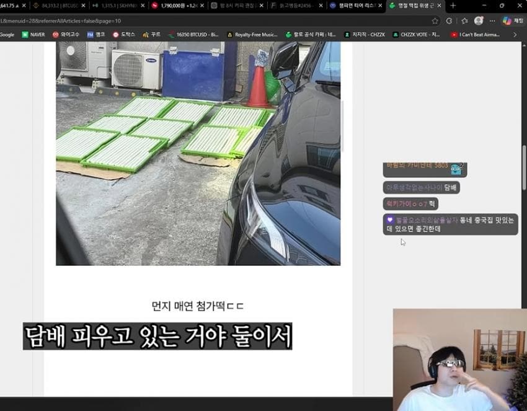Open the NAVER bookmark
Image resolution: width=527 pixels, height=411 pixels.
[33, 35]
